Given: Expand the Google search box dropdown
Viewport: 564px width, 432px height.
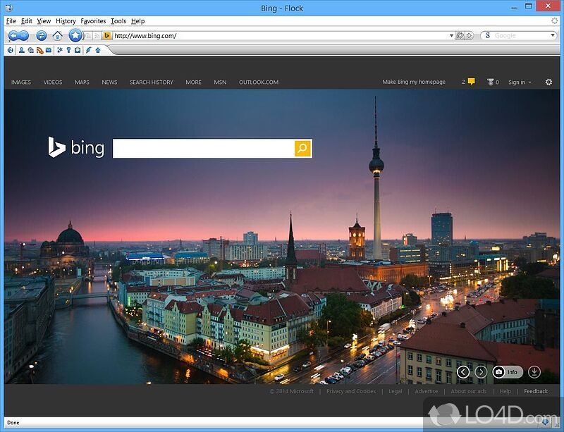Looking at the screenshot, I should [x=553, y=35].
